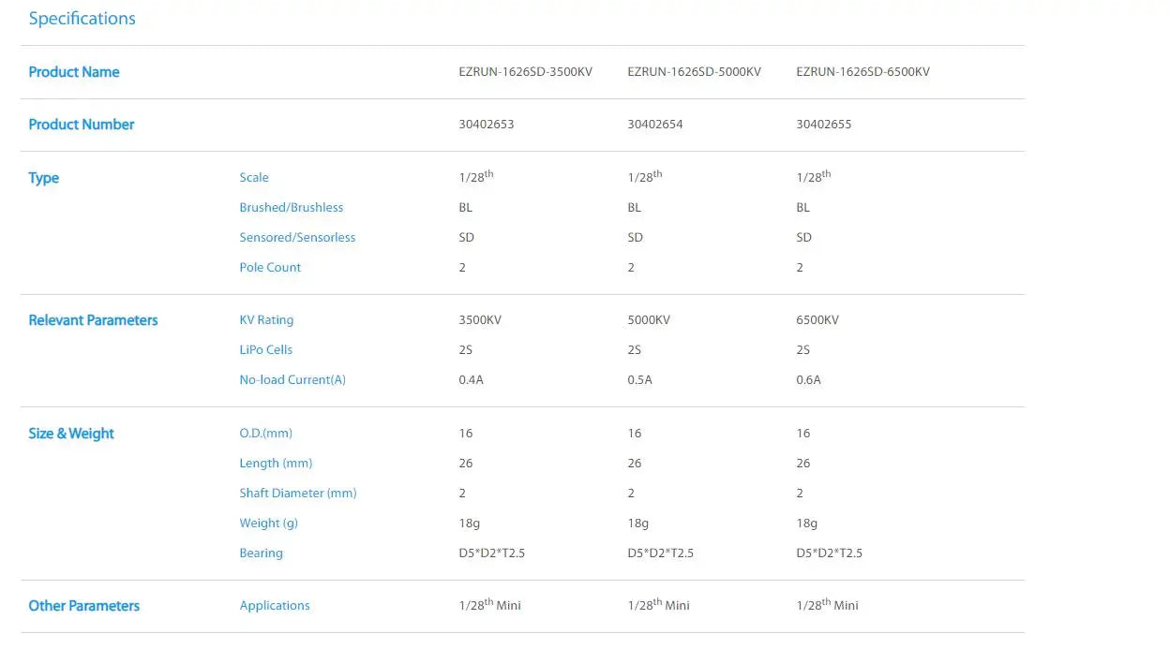This screenshot has height=649, width=1170.
Task: Select the 0.6A no-load current value
Action: (x=808, y=380)
